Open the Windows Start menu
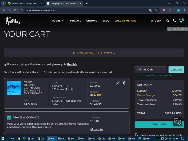The width and height of the screenshot is (188, 141). point(3,139)
